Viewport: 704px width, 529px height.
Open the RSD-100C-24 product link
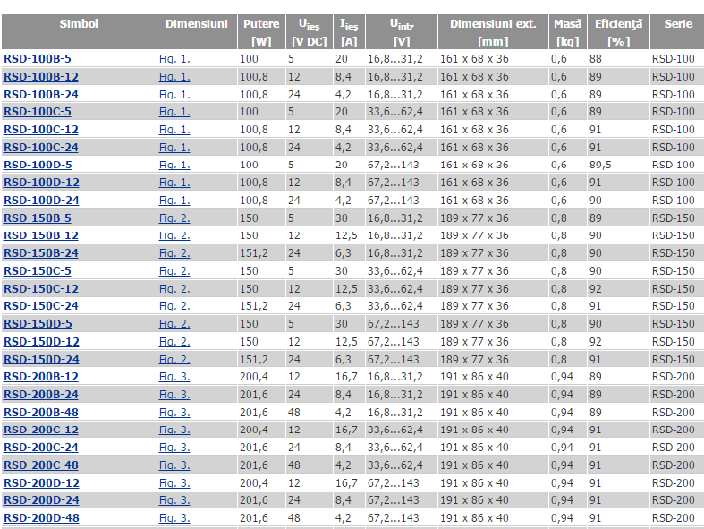[41, 148]
